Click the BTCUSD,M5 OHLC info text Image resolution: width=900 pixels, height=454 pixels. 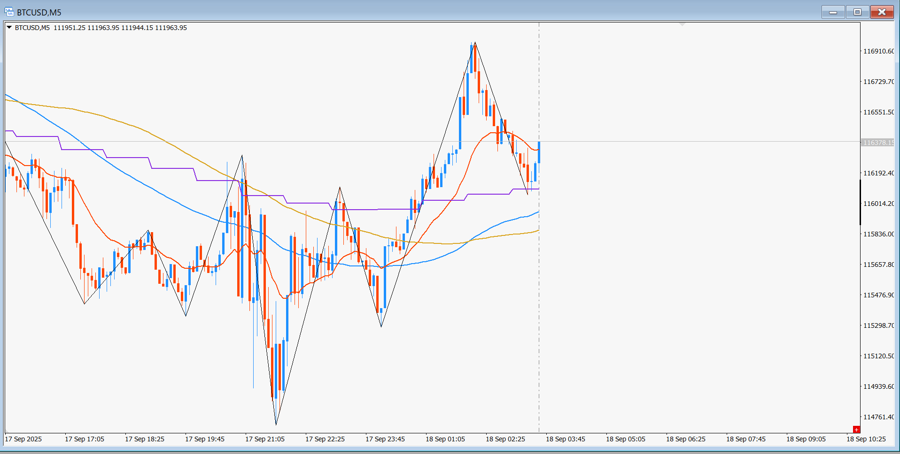[101, 28]
